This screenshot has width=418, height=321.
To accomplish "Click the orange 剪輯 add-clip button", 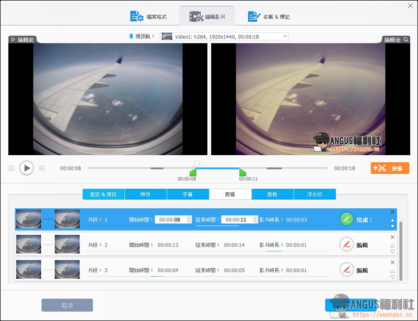I will (x=390, y=168).
